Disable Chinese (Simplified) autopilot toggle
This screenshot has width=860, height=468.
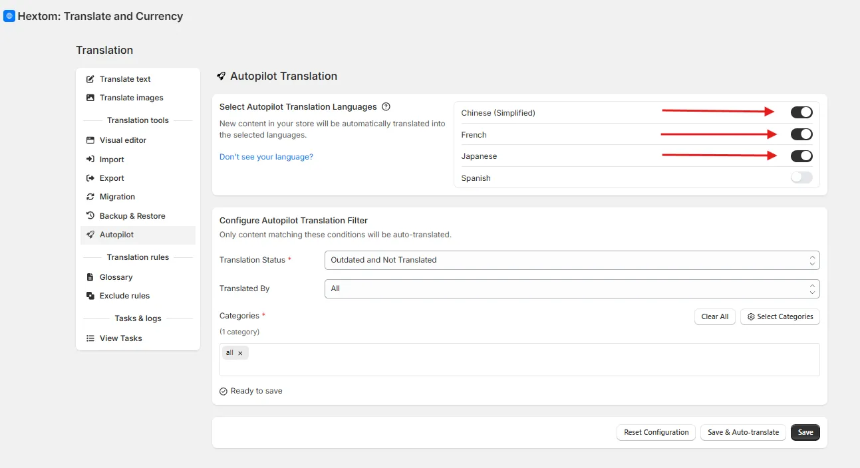coord(801,112)
